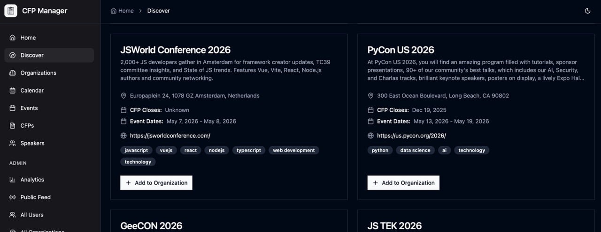Click the Speakers people icon

pos(13,143)
